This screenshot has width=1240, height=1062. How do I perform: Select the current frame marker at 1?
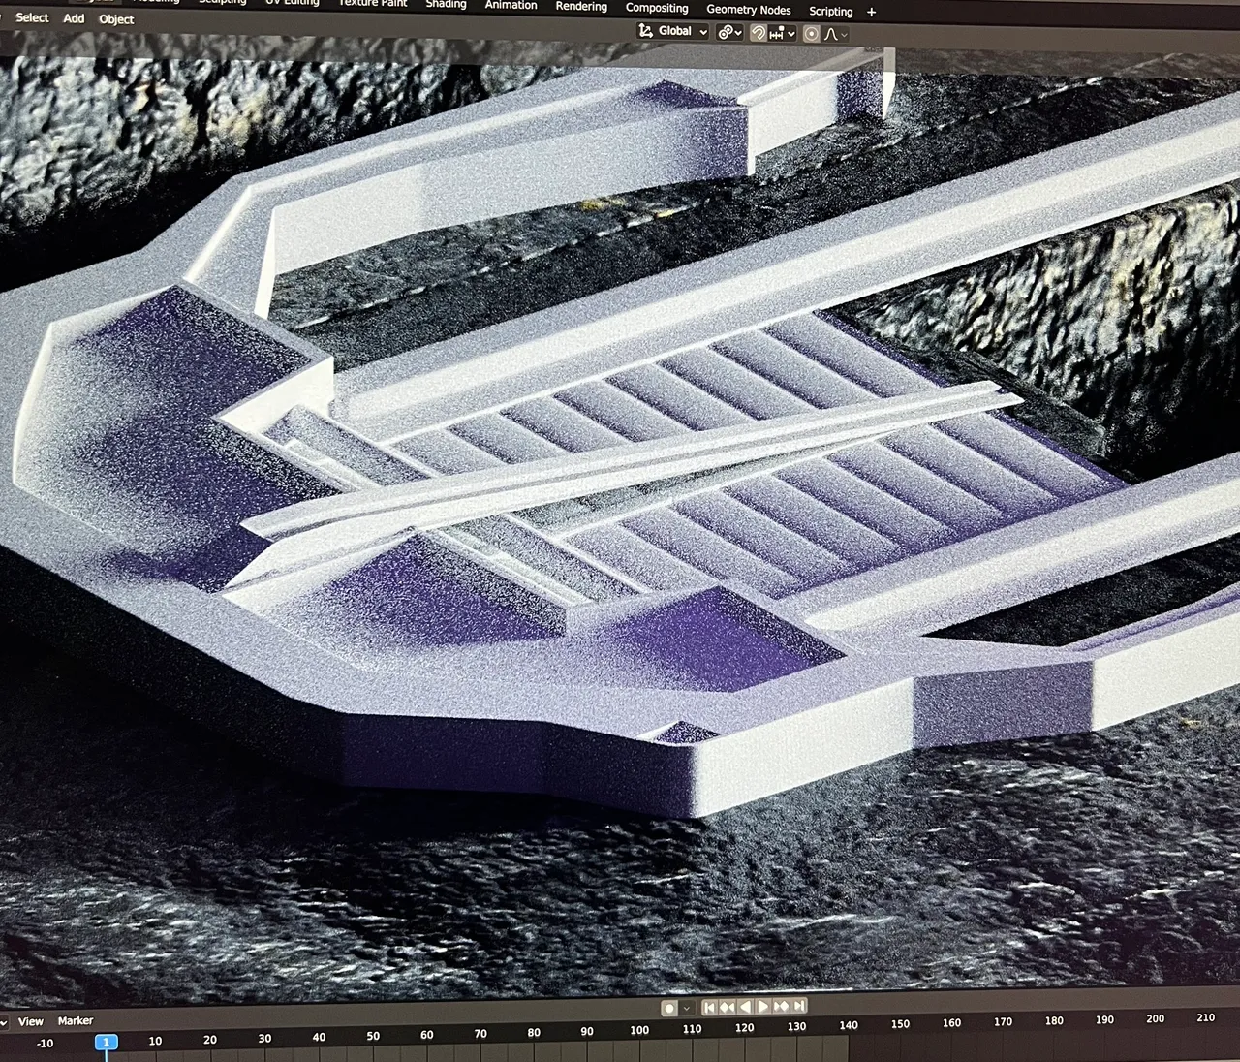[107, 1042]
